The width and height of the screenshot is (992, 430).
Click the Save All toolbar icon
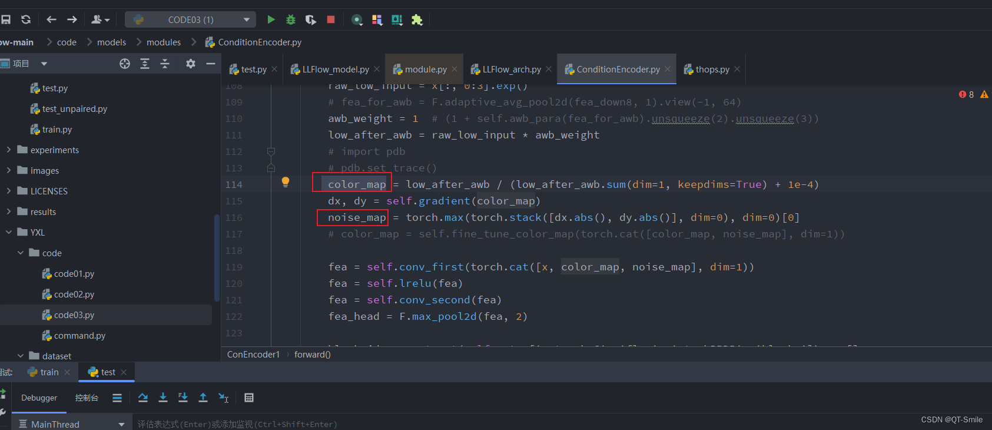[6, 19]
